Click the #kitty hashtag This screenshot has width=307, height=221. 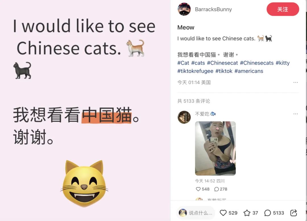click(283, 63)
